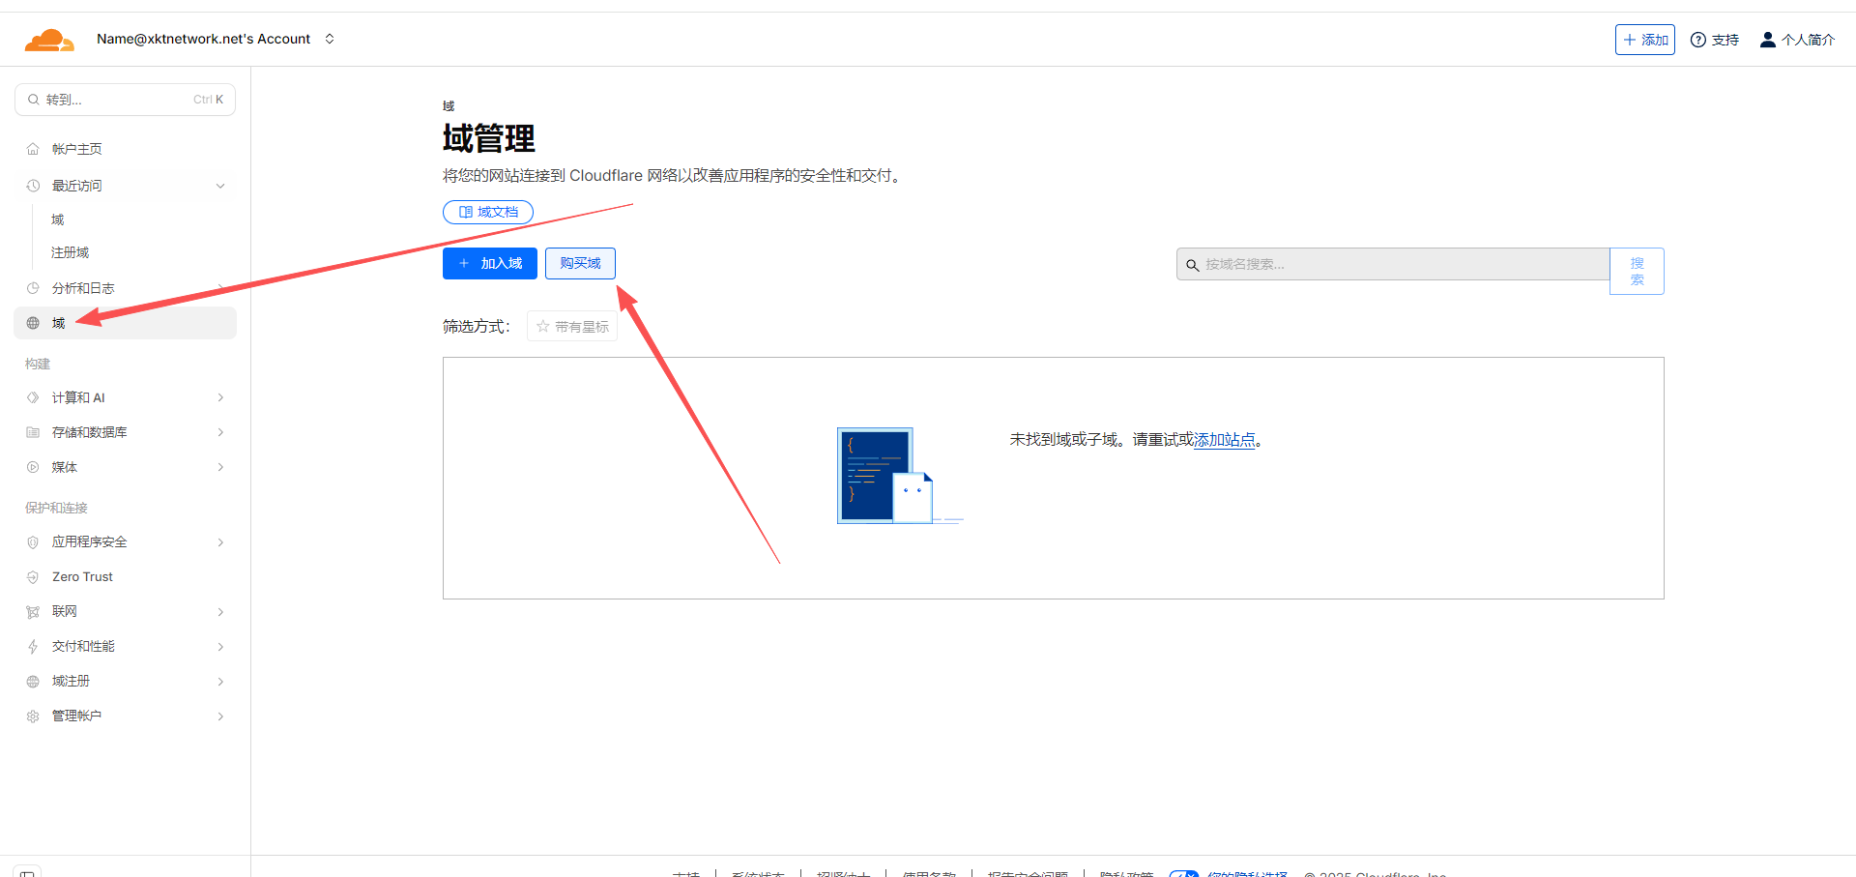Click the lightning icon for 交付和性能
The image size is (1856, 877).
tap(33, 647)
